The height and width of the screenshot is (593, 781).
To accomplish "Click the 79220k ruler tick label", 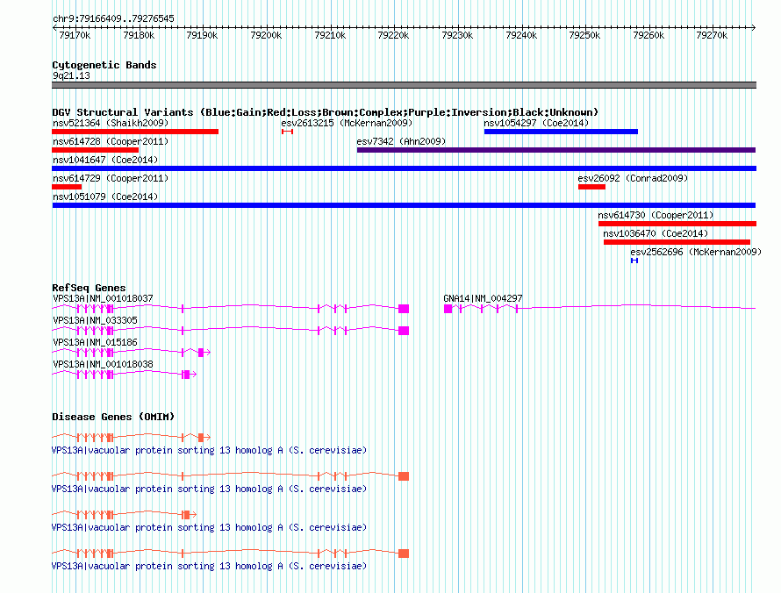I will pos(393,35).
